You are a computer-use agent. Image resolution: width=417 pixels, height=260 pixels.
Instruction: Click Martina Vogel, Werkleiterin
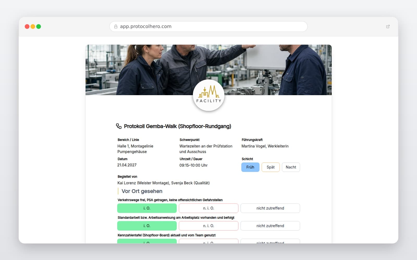pos(265,146)
